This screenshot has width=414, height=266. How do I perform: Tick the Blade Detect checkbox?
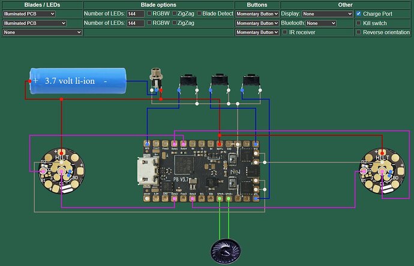click(x=199, y=13)
